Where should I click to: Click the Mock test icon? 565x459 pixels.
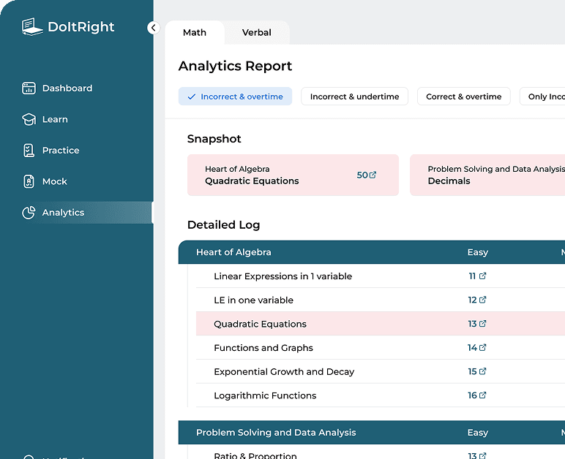(29, 181)
